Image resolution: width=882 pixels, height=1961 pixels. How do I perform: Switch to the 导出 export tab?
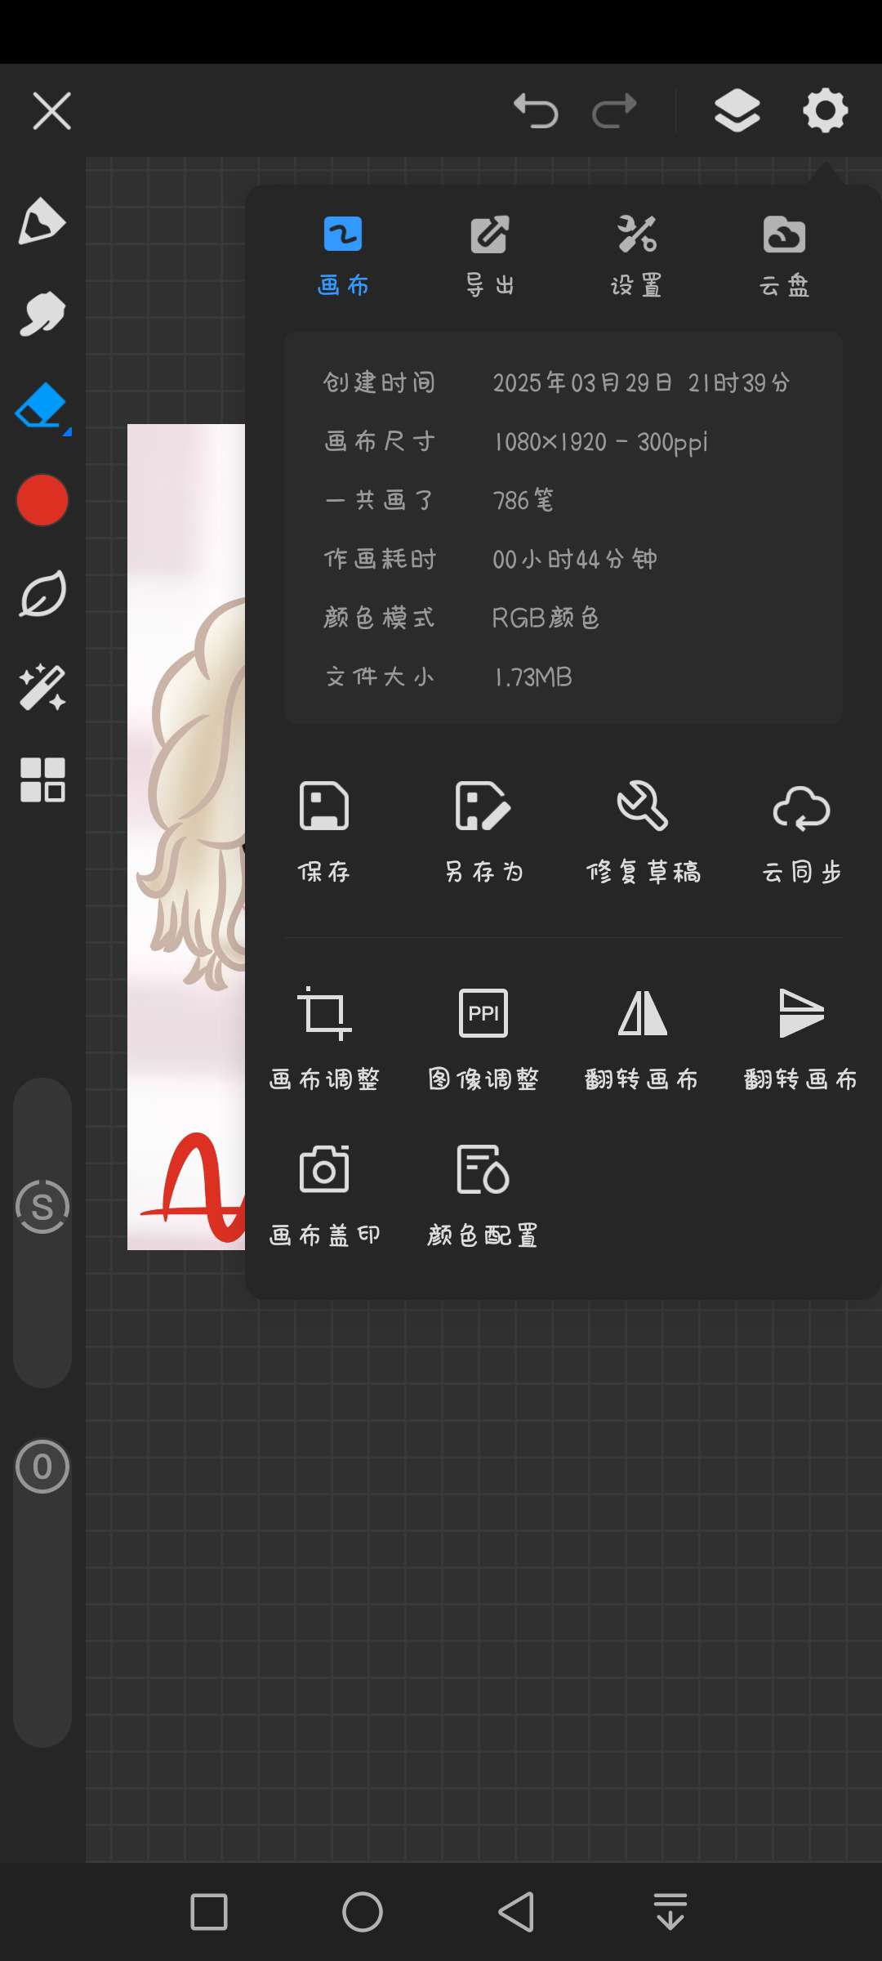coord(490,257)
